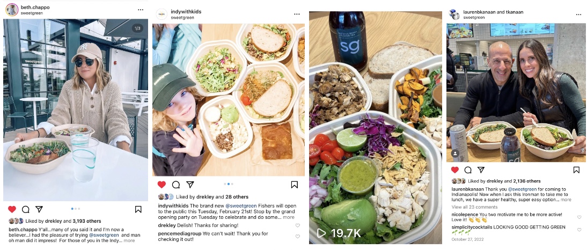Image resolution: width=587 pixels, height=250 pixels.
Task: Like nicolepence's comment heart
Action: [x=579, y=217]
